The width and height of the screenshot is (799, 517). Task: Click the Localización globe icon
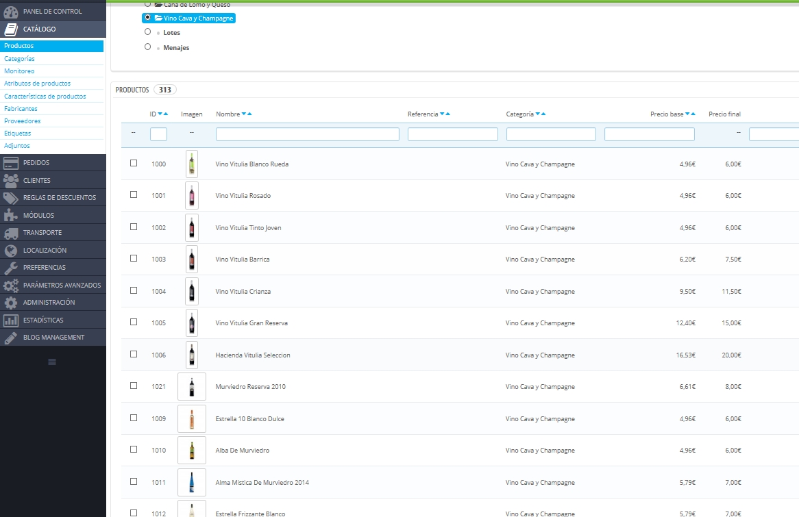(x=11, y=250)
